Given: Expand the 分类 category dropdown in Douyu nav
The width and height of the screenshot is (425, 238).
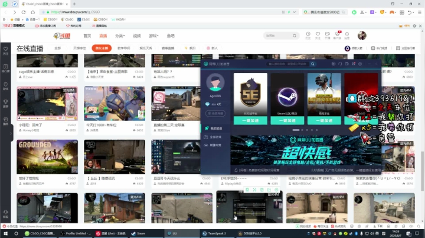Looking at the screenshot, I should (x=120, y=36).
